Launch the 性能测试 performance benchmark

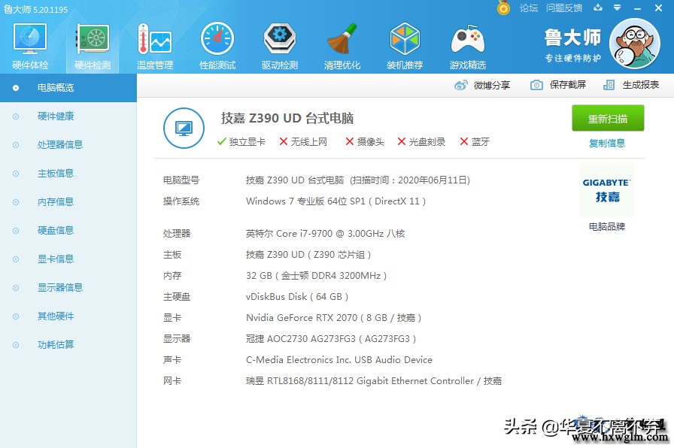pyautogui.click(x=217, y=41)
